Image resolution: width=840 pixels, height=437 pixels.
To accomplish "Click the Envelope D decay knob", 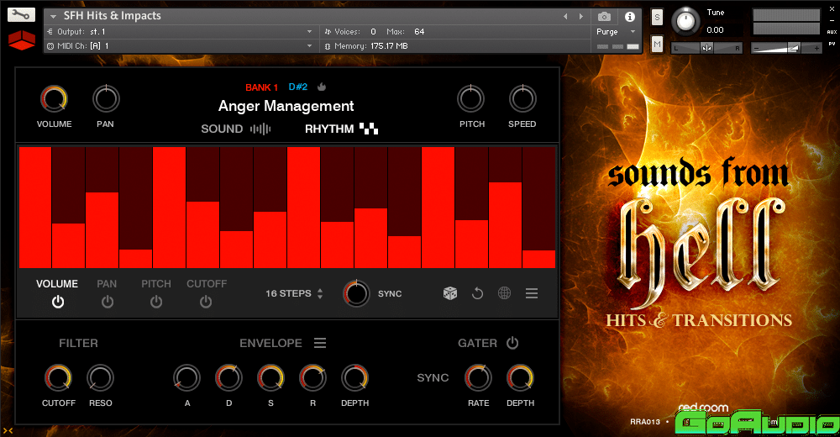I will click(228, 377).
